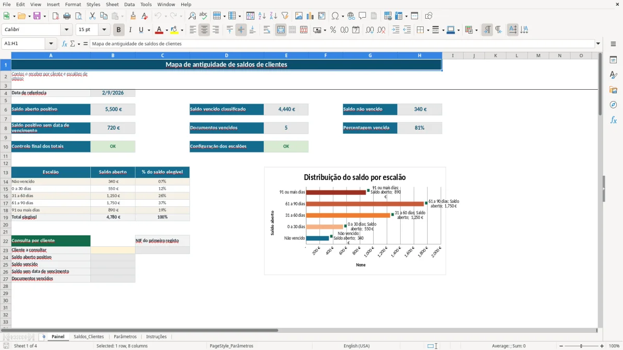Screen dimensions: 623x350
Task: Click the Clear Direct Formatting icon
Action: (x=144, y=16)
